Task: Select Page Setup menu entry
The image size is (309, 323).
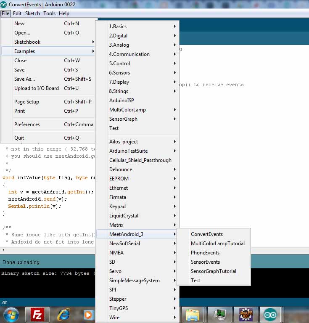Action: [48, 102]
